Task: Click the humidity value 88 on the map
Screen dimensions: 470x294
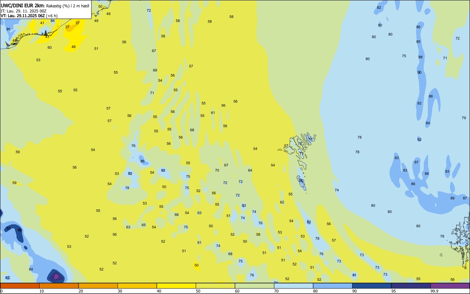Action: pos(420,57)
